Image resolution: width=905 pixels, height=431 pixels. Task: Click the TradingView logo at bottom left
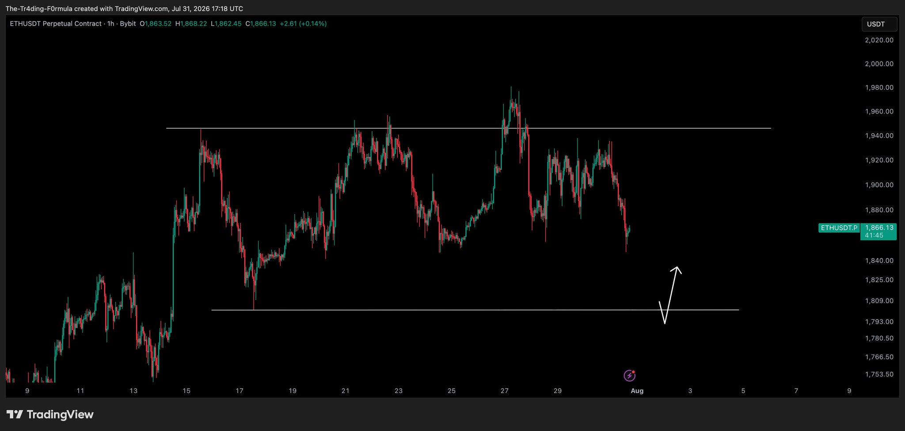point(50,415)
